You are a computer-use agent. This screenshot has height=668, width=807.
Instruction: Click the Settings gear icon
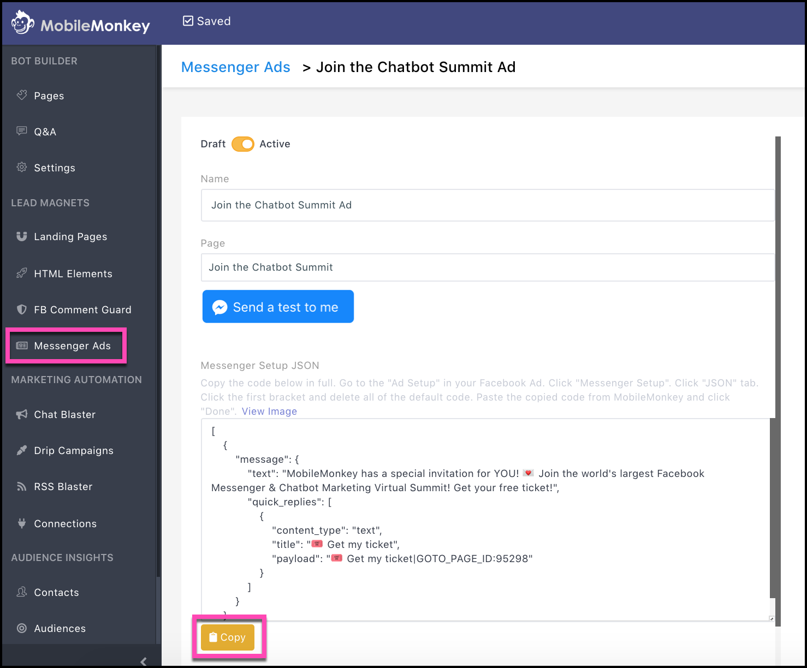point(21,168)
